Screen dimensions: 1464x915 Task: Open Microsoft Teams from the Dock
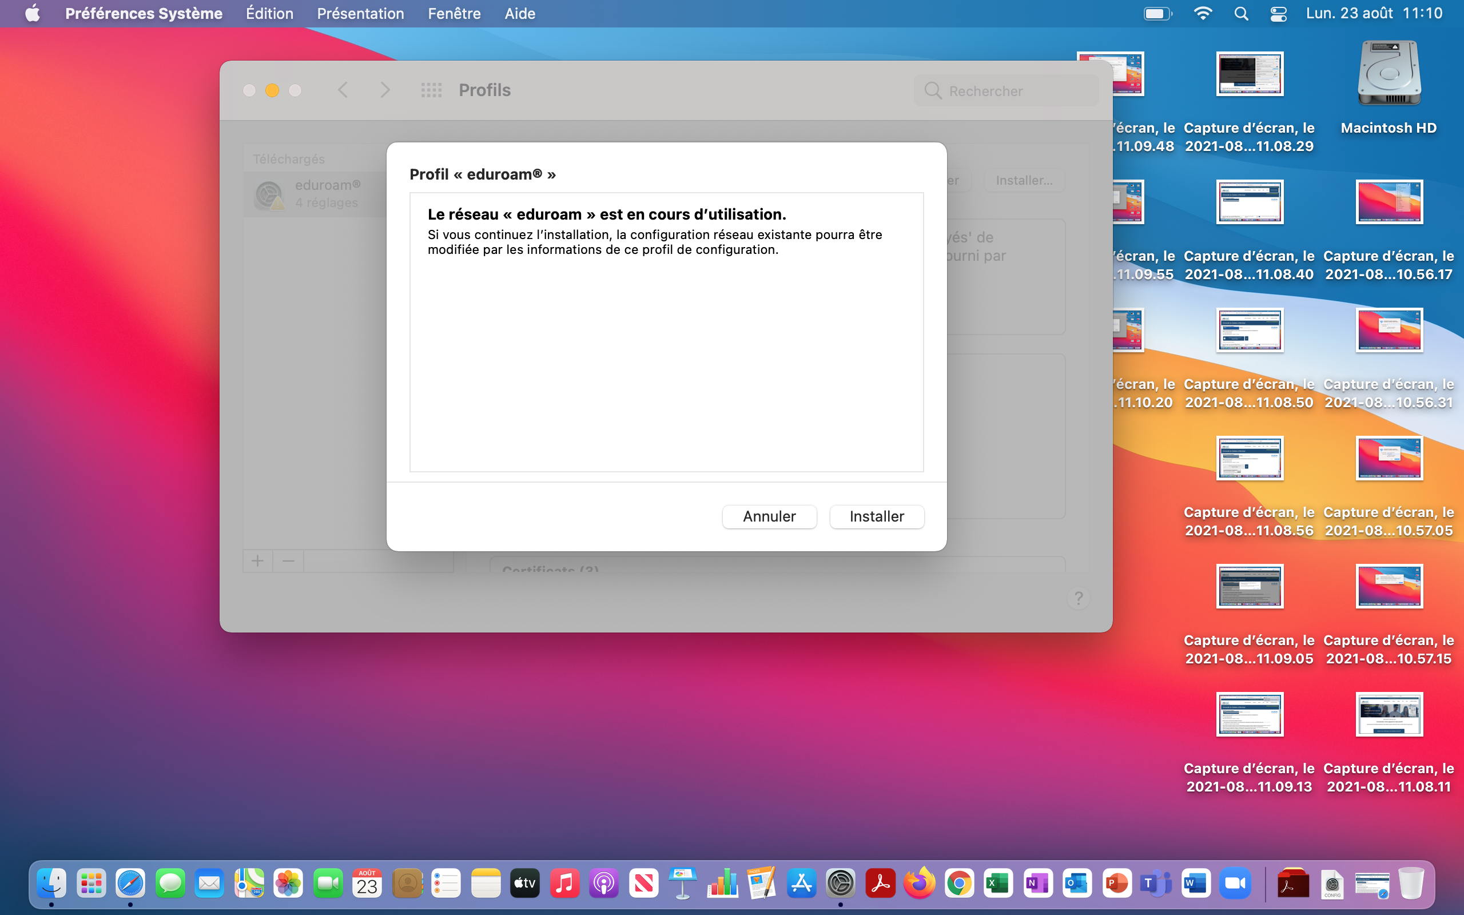point(1156,884)
